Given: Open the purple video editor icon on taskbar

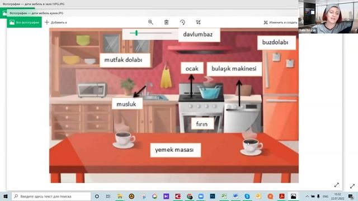Looking at the screenshot, I should pyautogui.click(x=166, y=196).
